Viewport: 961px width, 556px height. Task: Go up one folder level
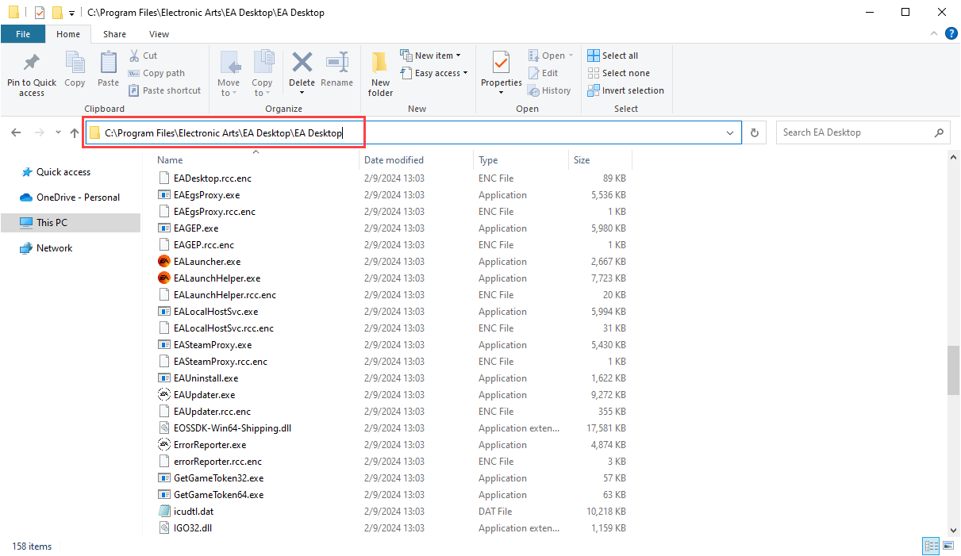(x=75, y=133)
